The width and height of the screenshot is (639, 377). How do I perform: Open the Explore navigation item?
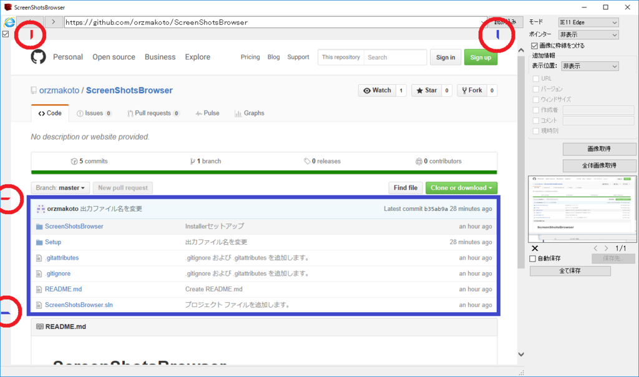coord(198,57)
